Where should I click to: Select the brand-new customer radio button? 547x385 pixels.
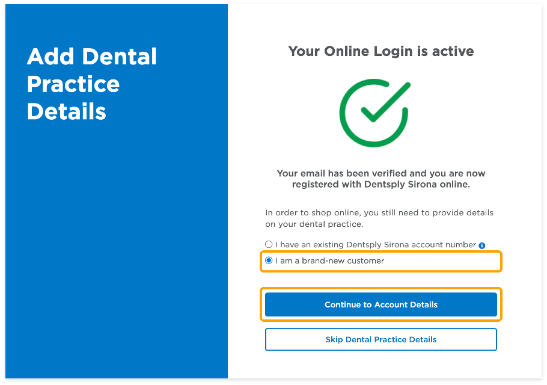(269, 260)
